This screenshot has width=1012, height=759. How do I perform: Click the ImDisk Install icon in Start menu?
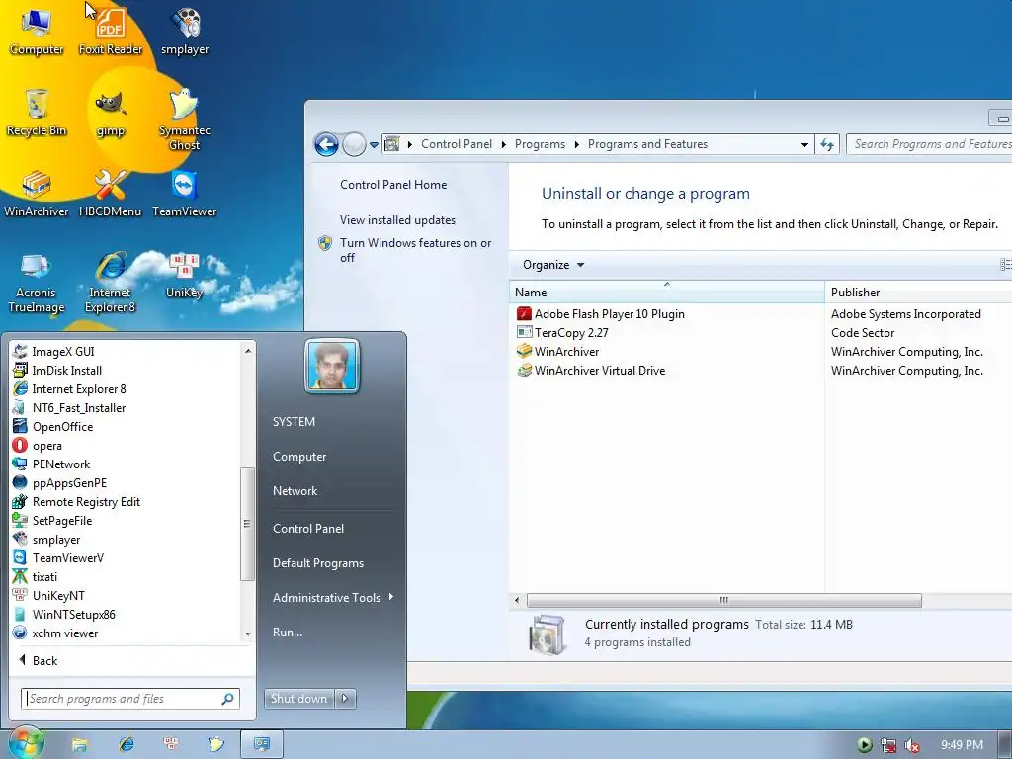[20, 370]
